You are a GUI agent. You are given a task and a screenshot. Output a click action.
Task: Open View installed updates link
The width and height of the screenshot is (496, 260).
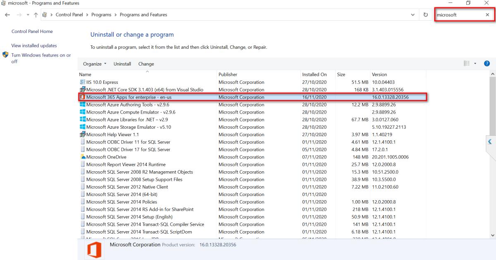click(x=34, y=46)
